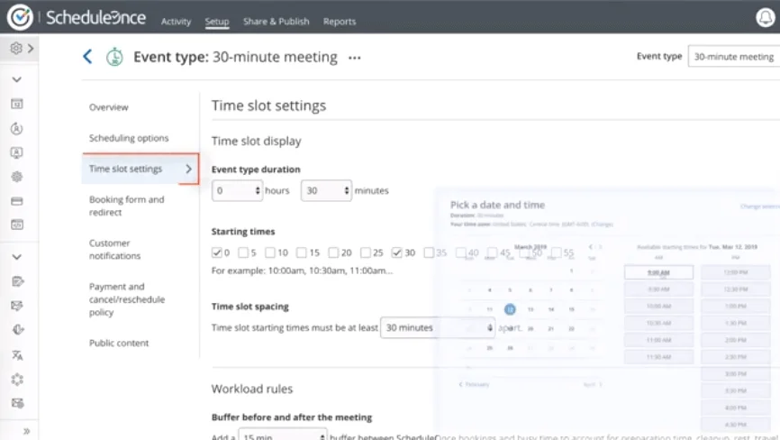Open the translation language icon in sidebar
The image size is (780, 440).
point(17,355)
